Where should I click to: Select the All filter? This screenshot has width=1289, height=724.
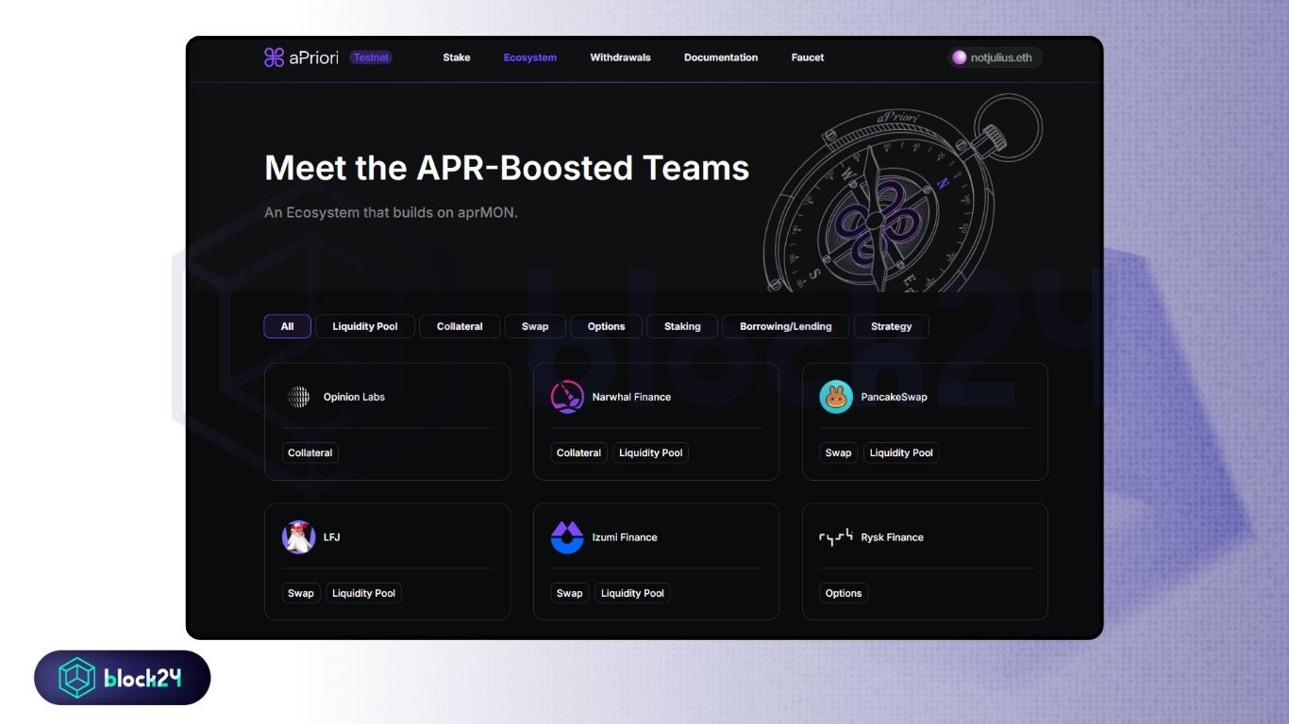tap(287, 326)
